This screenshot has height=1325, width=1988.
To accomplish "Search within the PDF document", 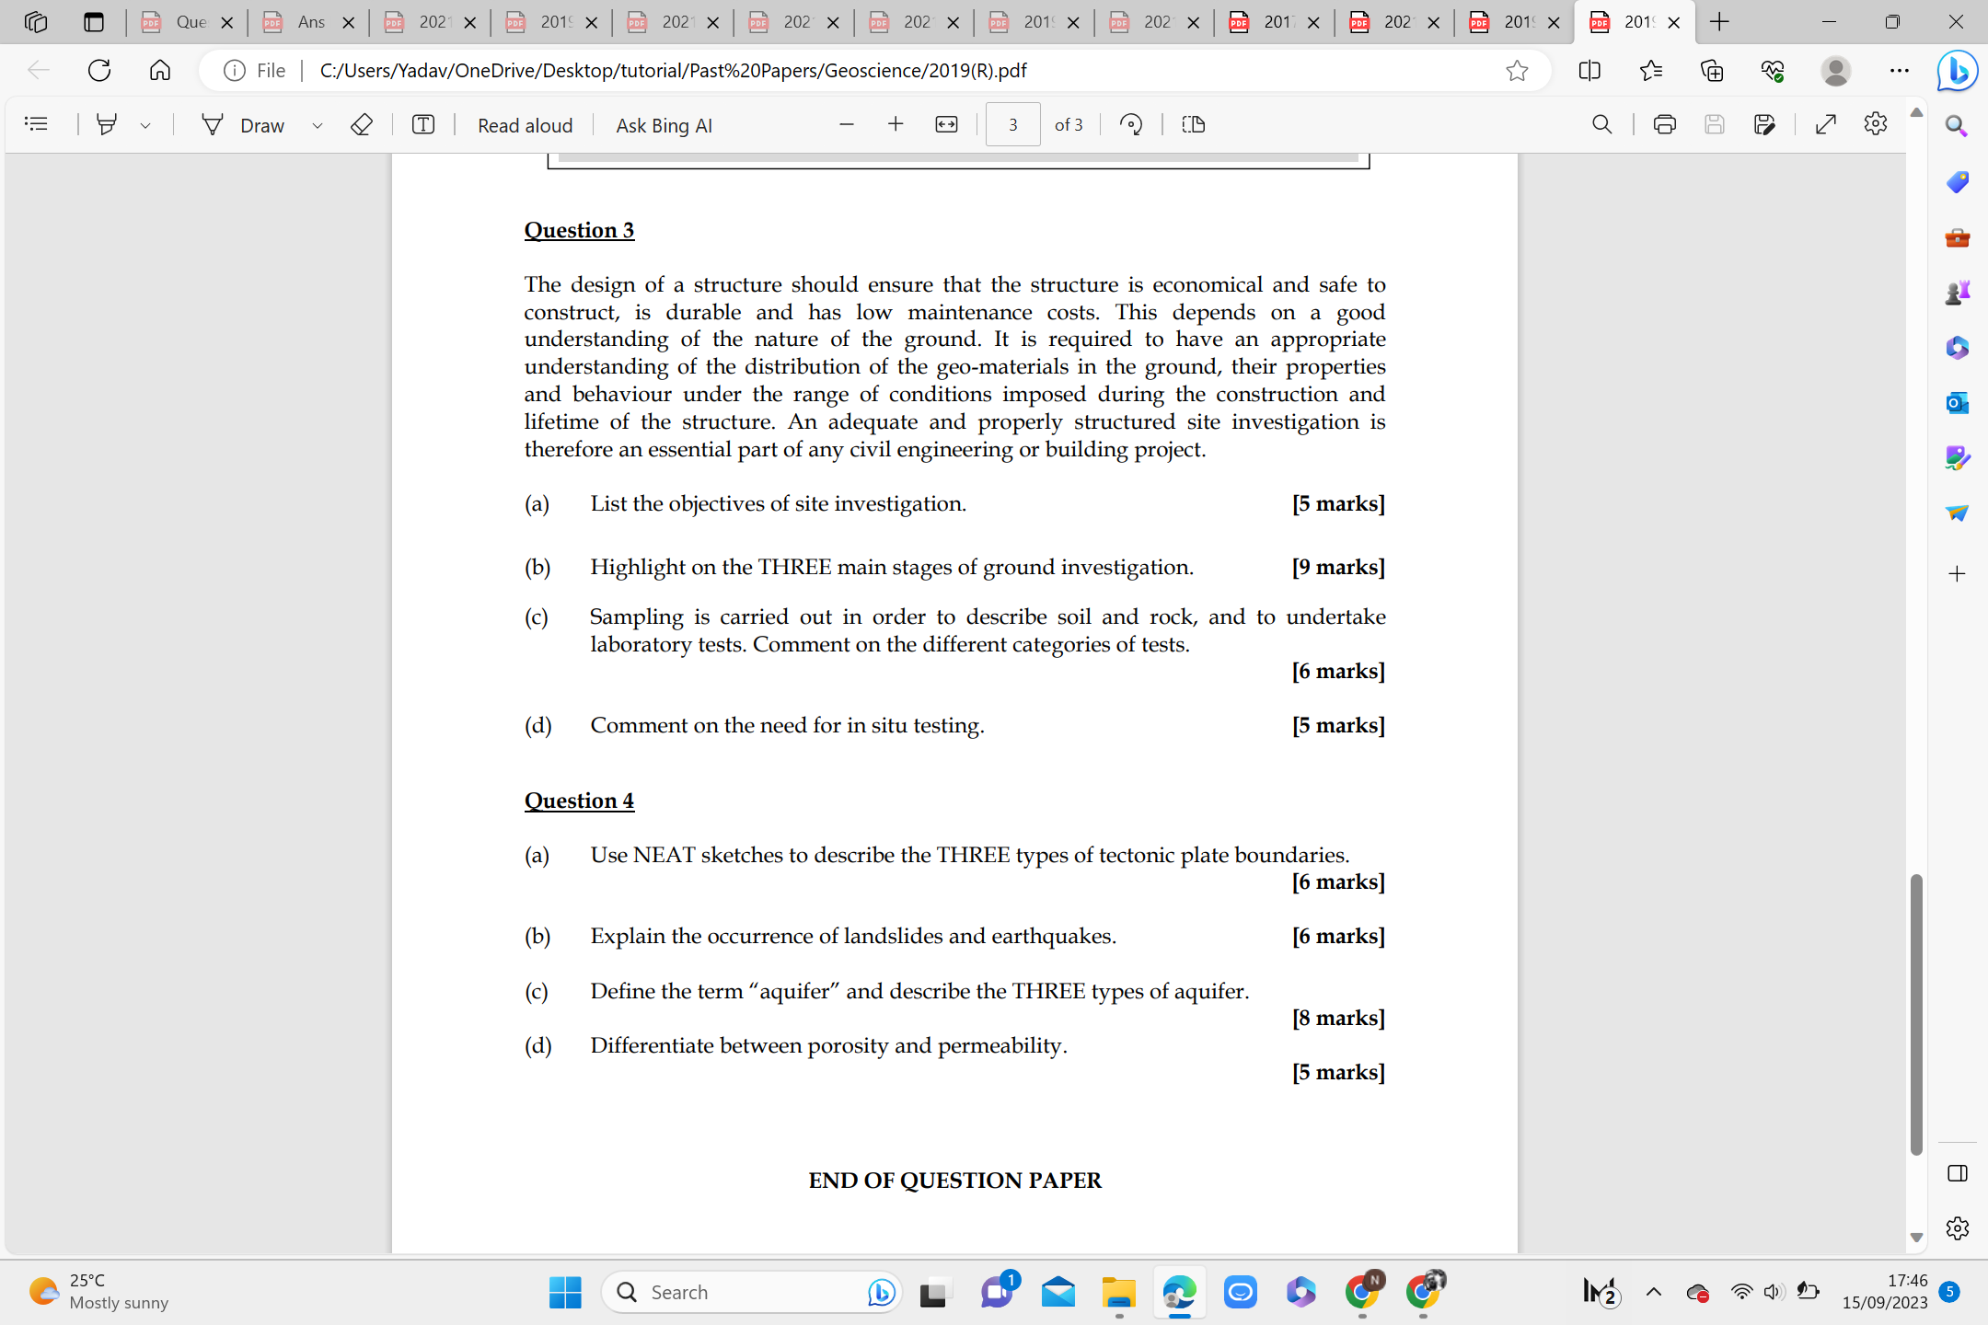I will [x=1601, y=124].
